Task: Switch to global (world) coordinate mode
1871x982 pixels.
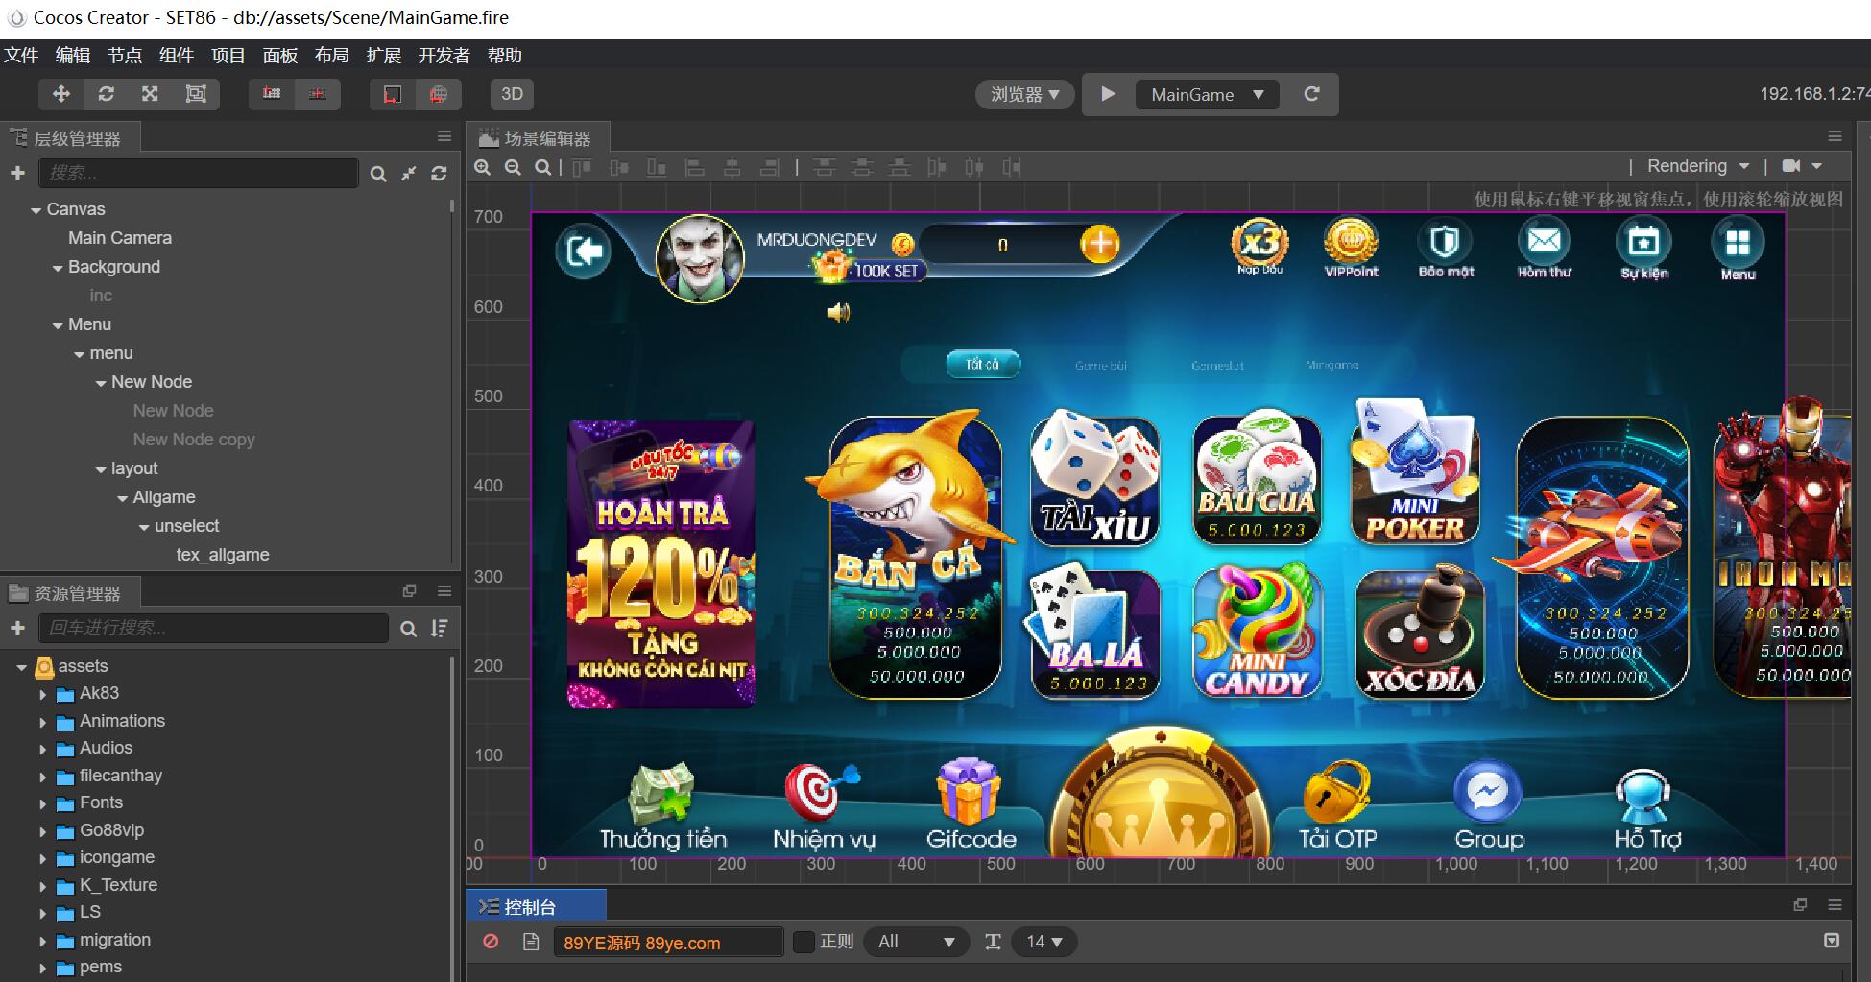Action: pos(439,94)
